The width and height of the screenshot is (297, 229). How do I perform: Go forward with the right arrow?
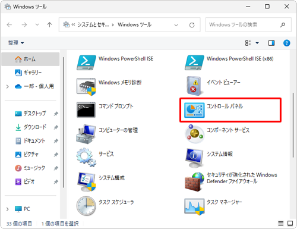point(24,25)
